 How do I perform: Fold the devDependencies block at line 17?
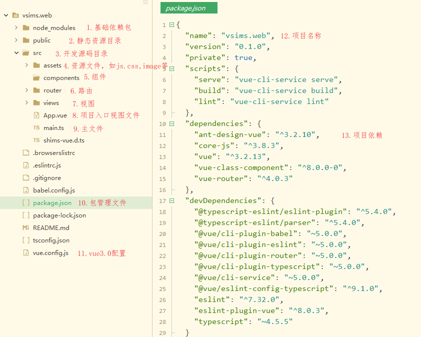tap(172, 201)
